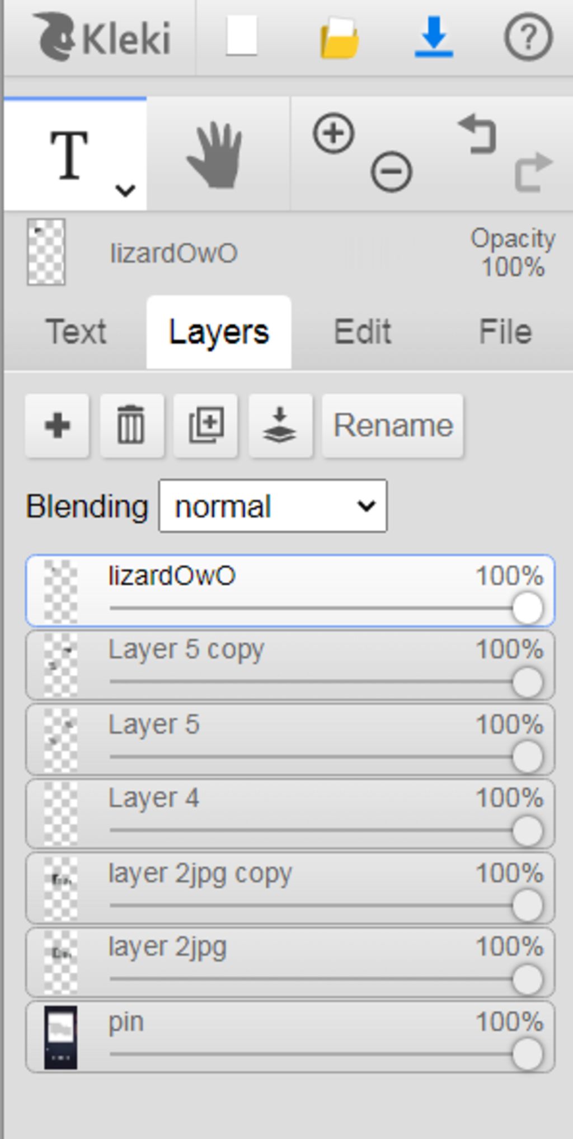Click the Rename layer button

(393, 426)
